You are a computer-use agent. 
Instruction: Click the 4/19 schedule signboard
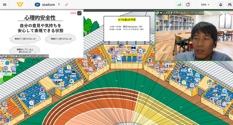coord(127,28)
